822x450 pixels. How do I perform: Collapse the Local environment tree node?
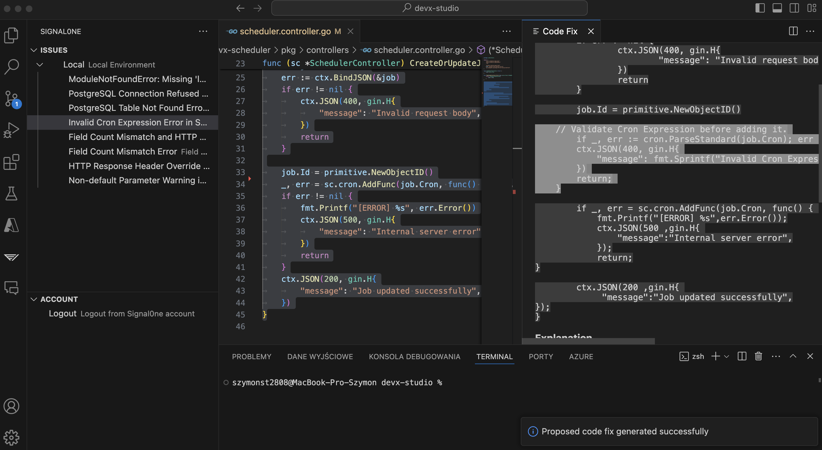(x=40, y=65)
